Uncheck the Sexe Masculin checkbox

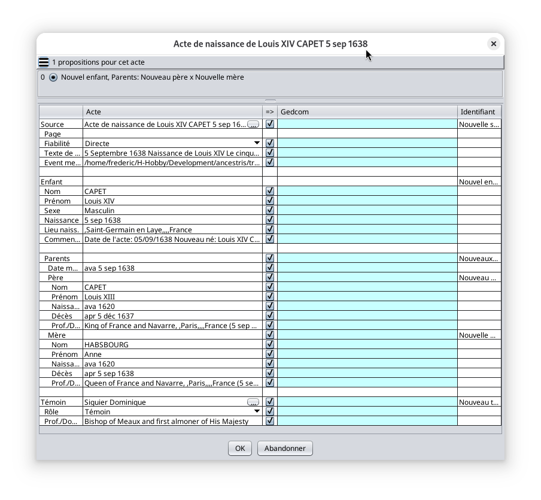pos(270,210)
